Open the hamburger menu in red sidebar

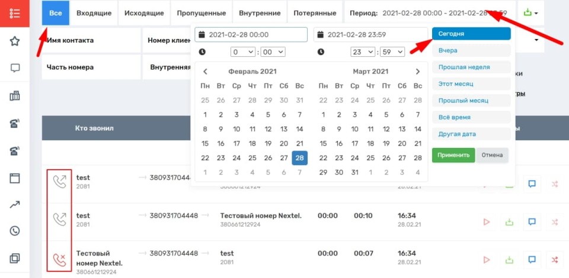(15, 13)
